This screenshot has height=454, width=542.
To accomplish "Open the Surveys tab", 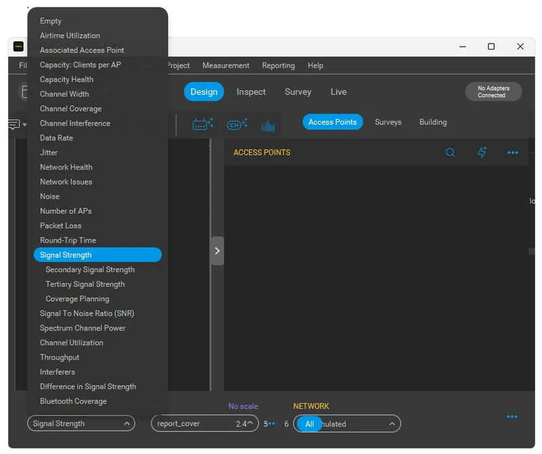I will [388, 122].
